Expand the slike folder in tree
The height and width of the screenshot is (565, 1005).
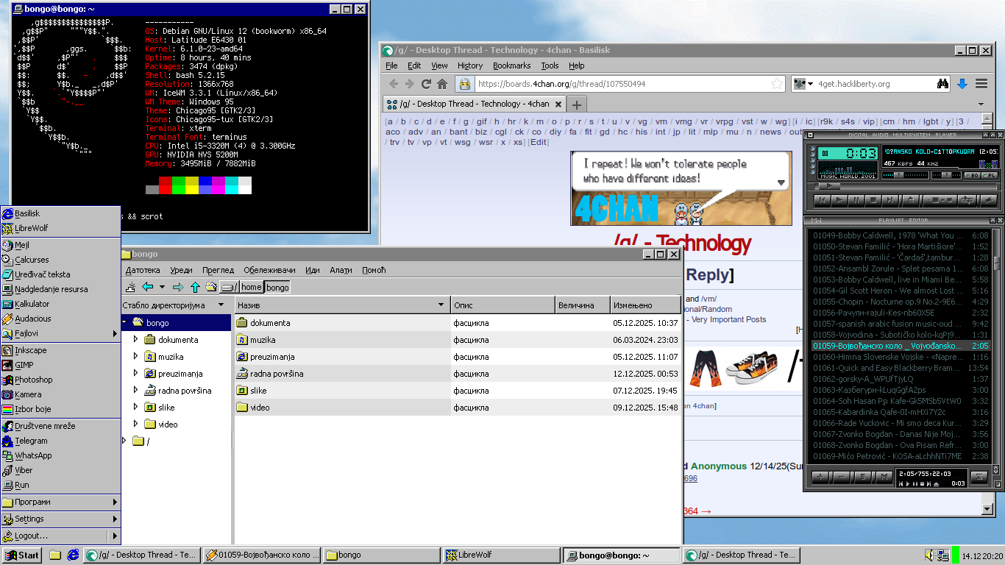(x=135, y=408)
